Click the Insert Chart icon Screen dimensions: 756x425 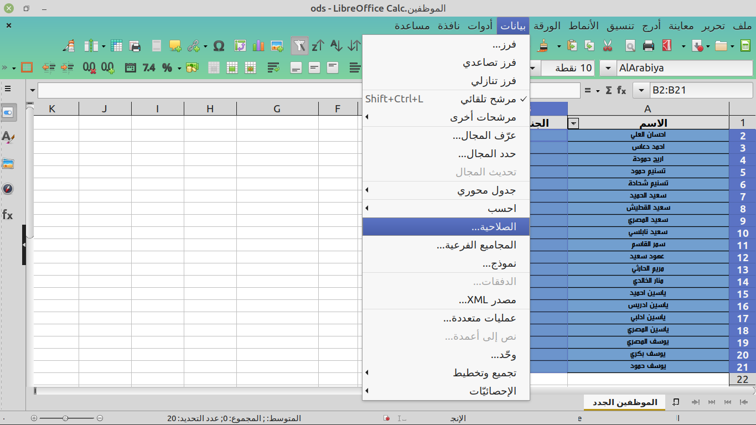point(258,46)
